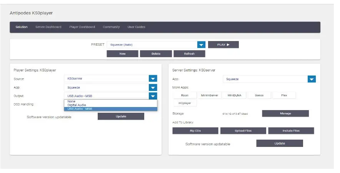The width and height of the screenshot is (340, 173).
Task: Open the PRESET dropdown arrow
Action: pos(201,45)
